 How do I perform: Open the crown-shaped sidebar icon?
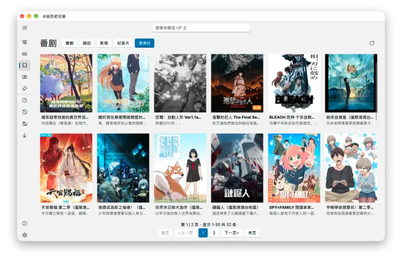[x=25, y=54]
